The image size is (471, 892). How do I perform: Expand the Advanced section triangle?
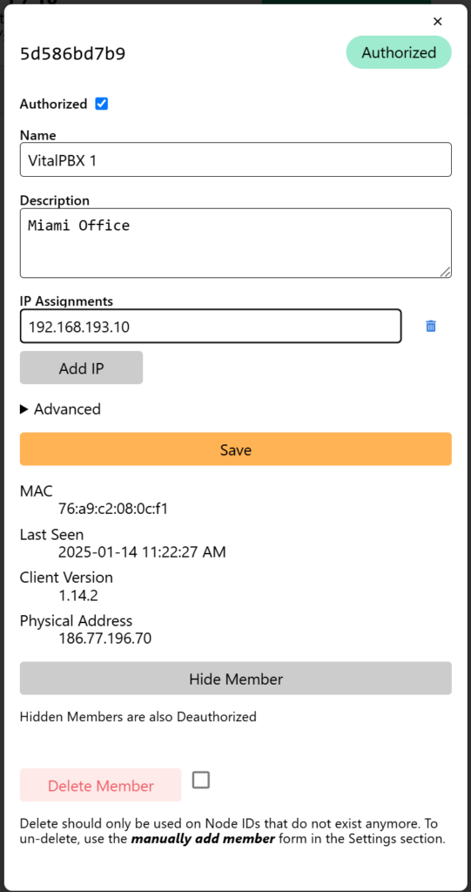point(24,409)
